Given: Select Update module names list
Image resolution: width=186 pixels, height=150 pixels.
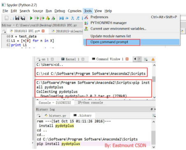Looking at the screenshot, I should 131,36.
